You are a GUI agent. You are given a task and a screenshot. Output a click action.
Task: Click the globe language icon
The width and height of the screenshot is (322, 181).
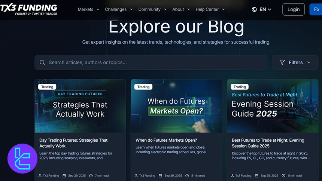coord(254,9)
